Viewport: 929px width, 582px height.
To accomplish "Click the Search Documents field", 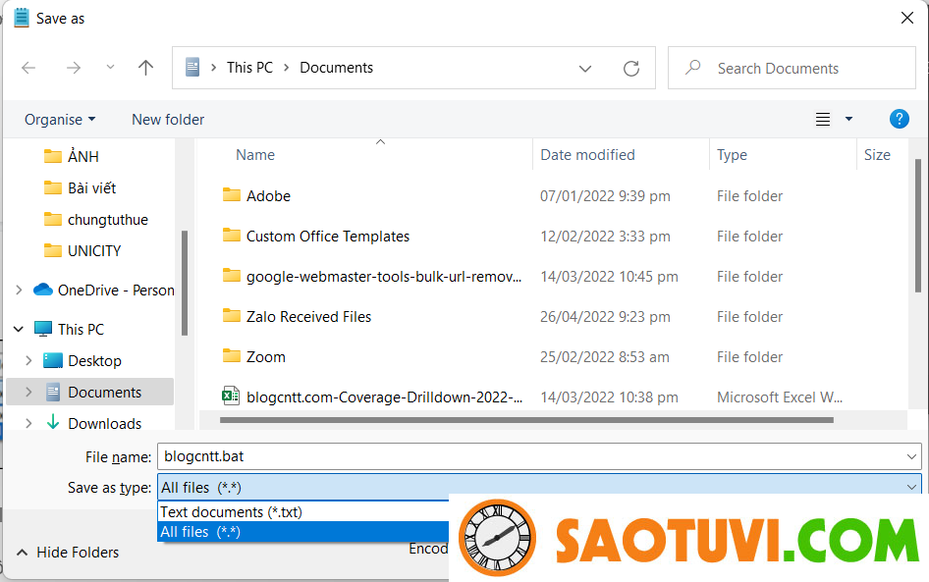I will pyautogui.click(x=792, y=68).
